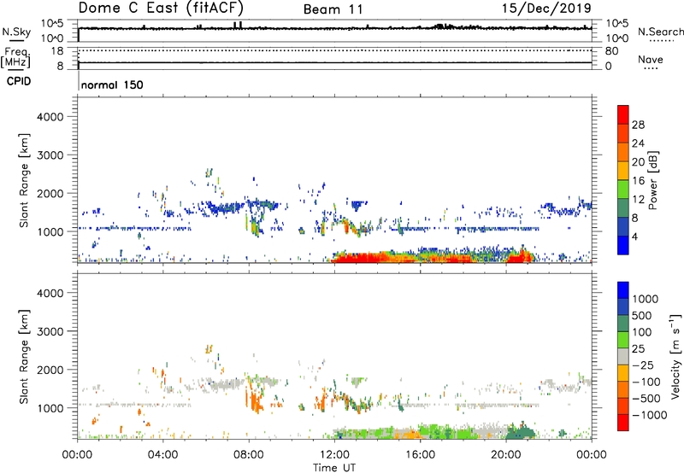Click 'Slant Range [km]' label of velocity panel
Image resolution: width=684 pixels, height=473 pixels.
[x=24, y=356]
